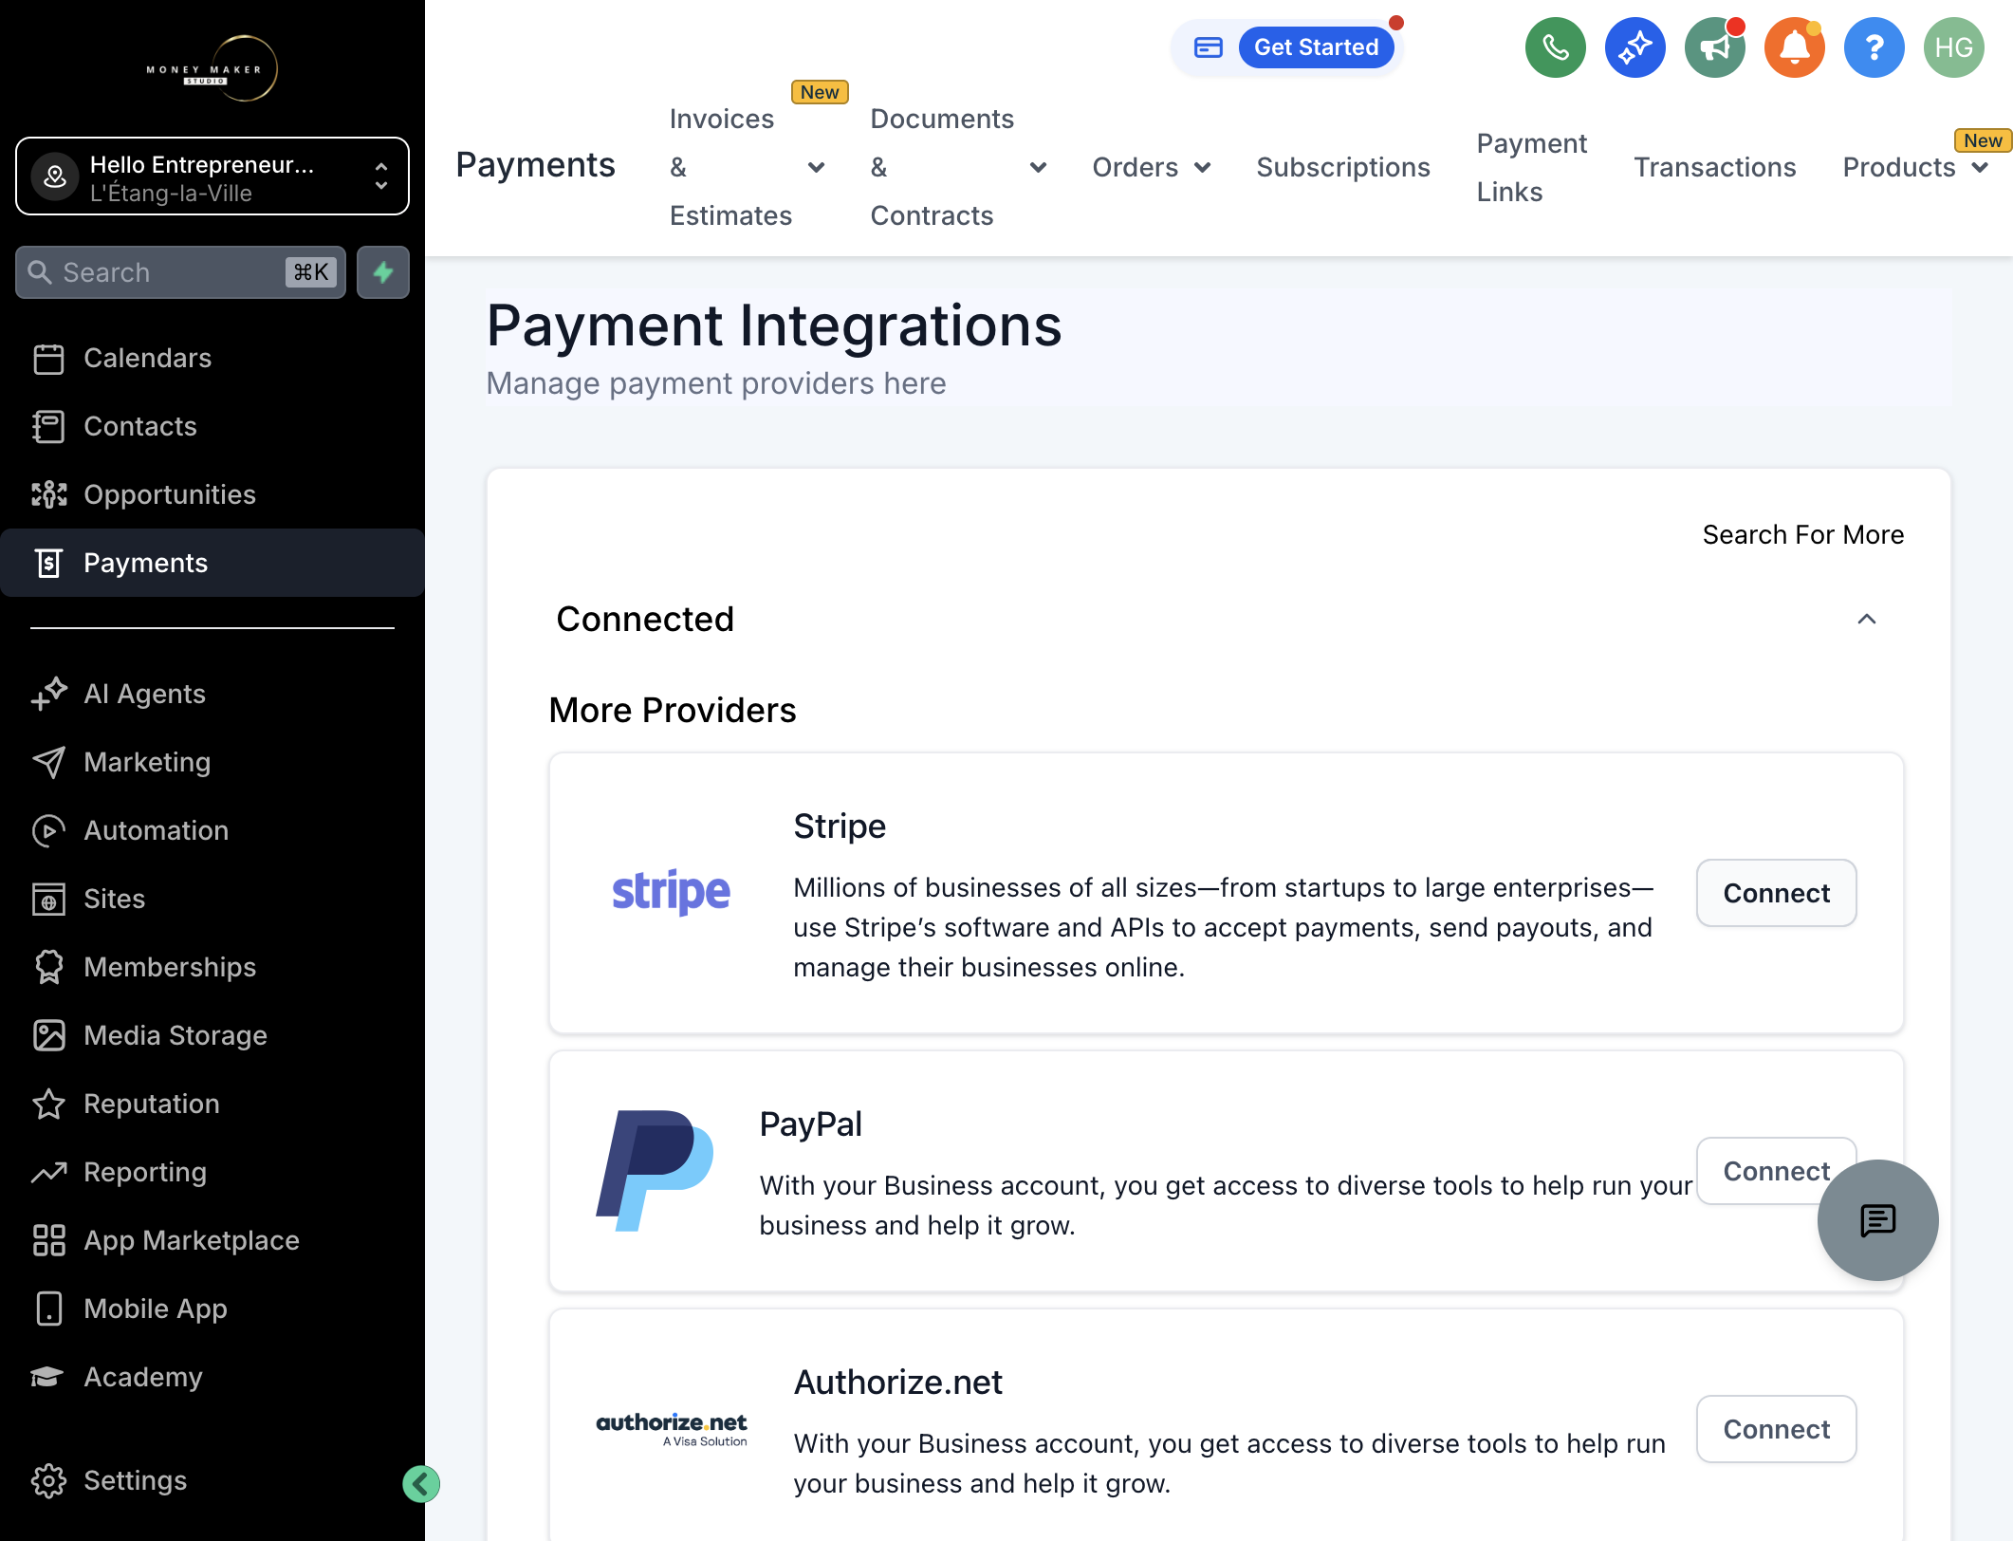
Task: Open the orange bell notifications icon
Action: tap(1794, 47)
